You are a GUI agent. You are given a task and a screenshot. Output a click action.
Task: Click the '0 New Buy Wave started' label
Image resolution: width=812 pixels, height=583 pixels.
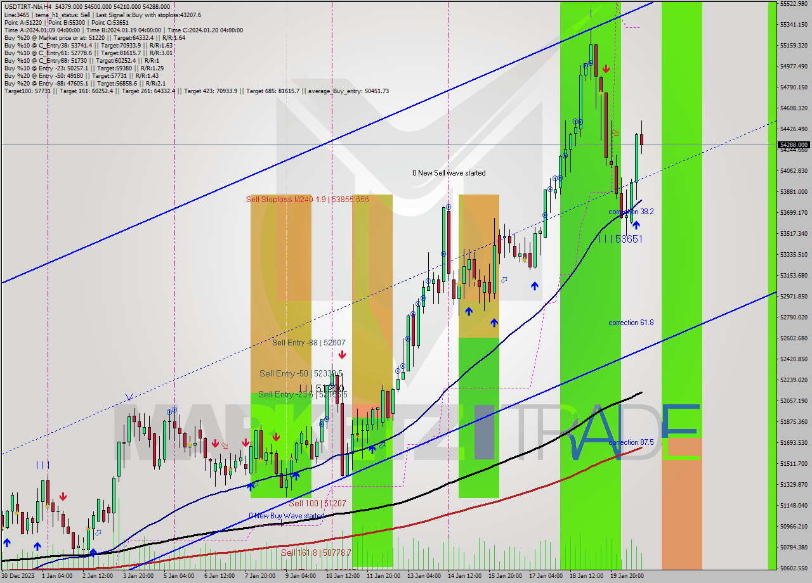tap(286, 516)
